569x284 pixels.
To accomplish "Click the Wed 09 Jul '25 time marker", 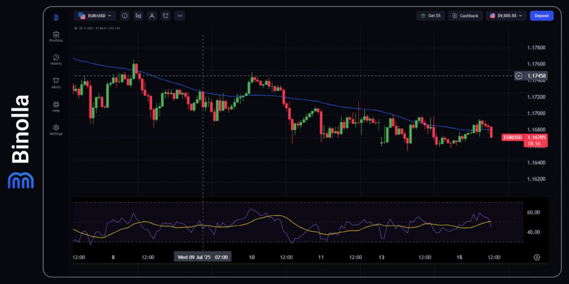I will 203,257.
